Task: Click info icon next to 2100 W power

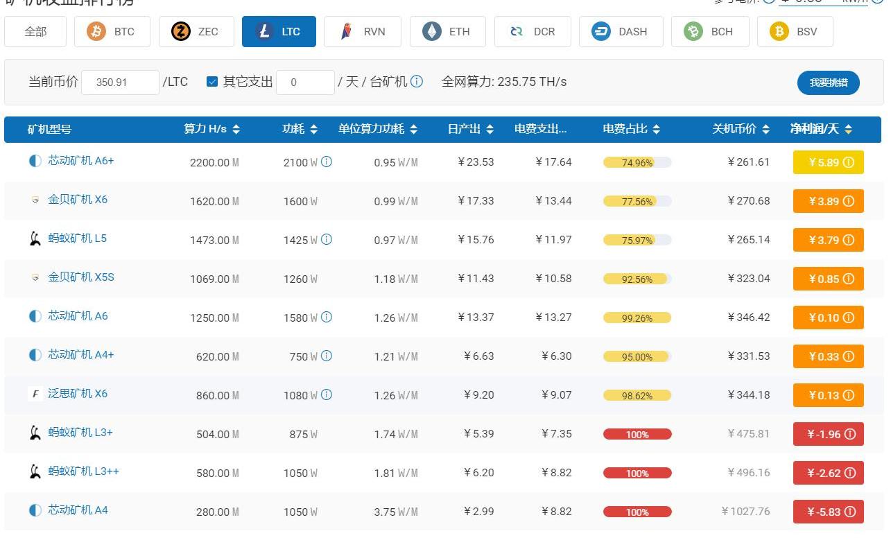Action: tap(326, 162)
